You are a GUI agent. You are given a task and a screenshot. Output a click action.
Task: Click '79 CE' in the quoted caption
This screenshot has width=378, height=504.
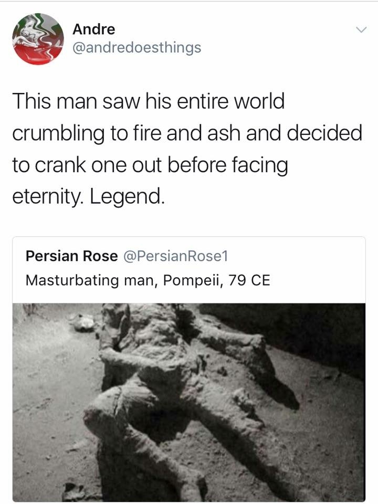(x=249, y=280)
